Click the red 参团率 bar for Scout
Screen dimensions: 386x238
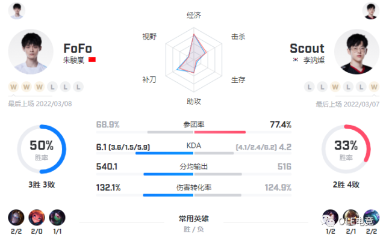click(220, 132)
